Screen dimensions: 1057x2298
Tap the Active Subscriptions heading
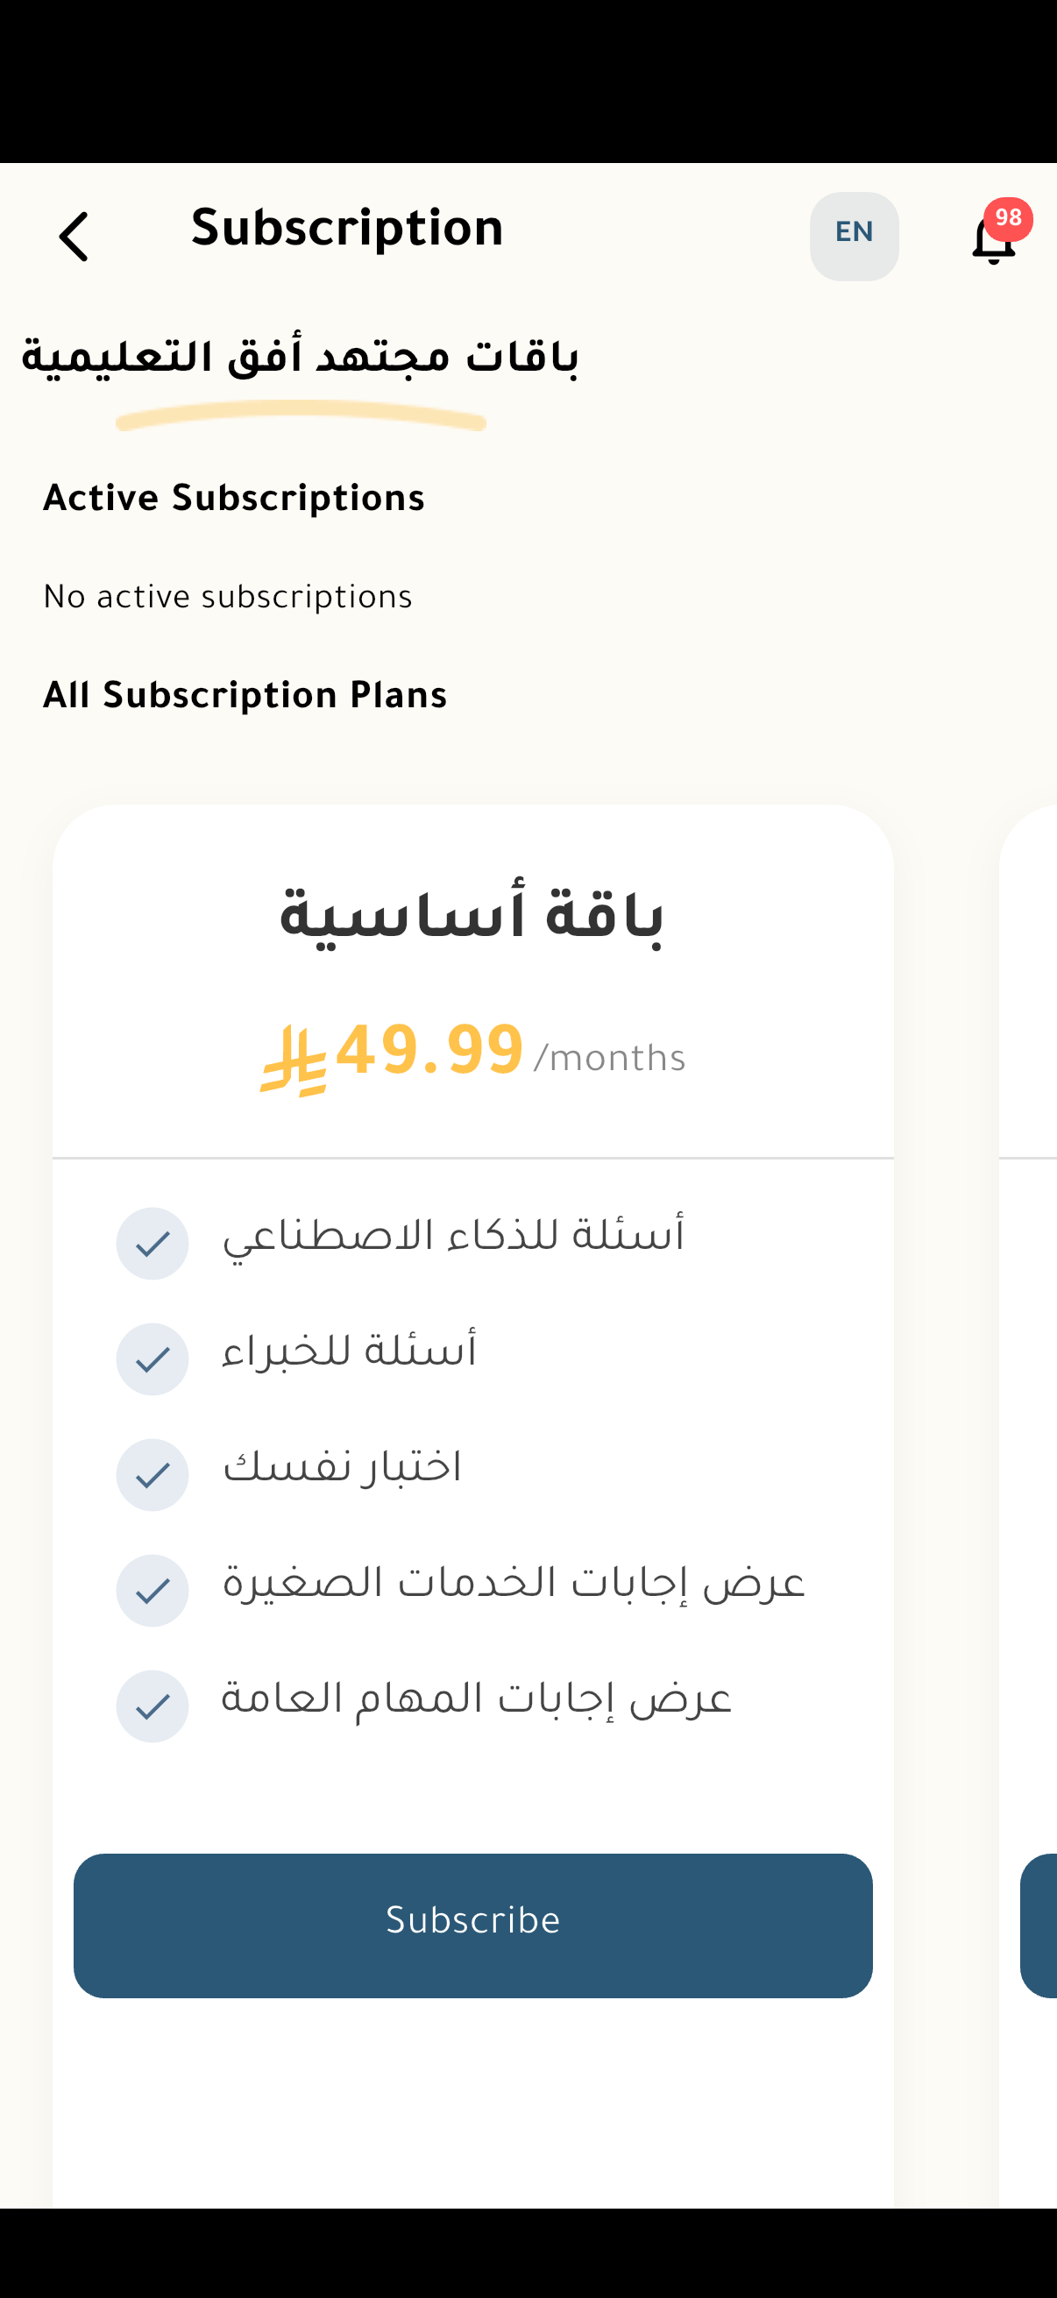[x=234, y=499]
